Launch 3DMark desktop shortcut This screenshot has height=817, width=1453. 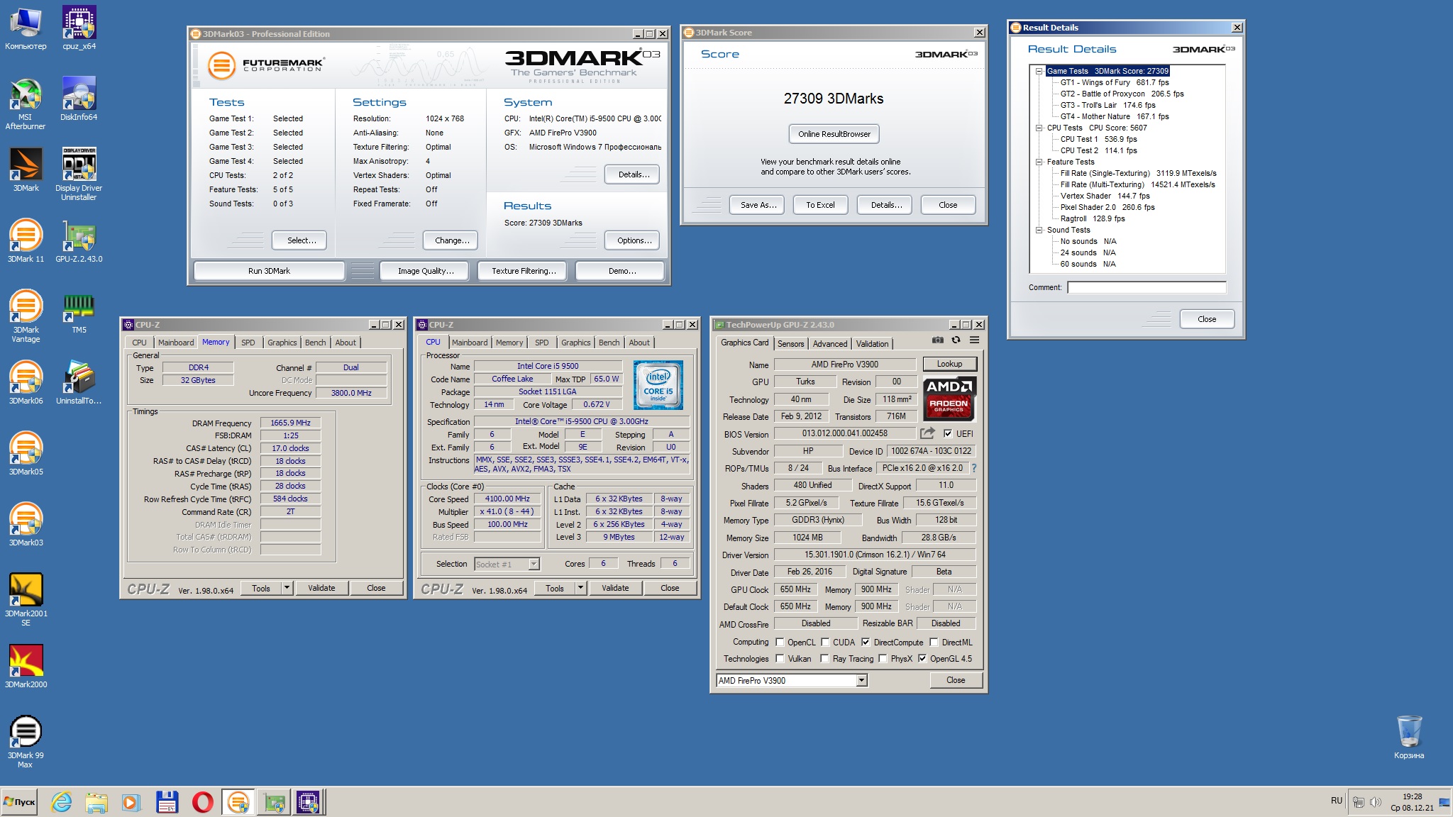tap(26, 170)
